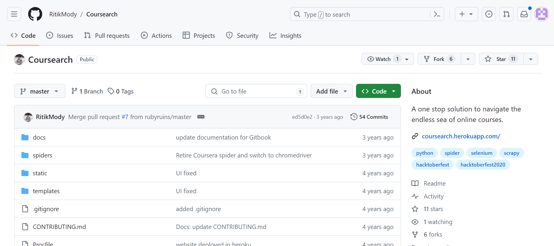The width and height of the screenshot is (554, 246).
Task: Open the command palette icon
Action: [437, 14]
